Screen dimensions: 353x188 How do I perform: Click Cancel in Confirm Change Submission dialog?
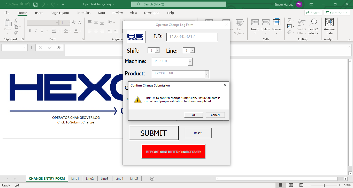pyautogui.click(x=215, y=115)
